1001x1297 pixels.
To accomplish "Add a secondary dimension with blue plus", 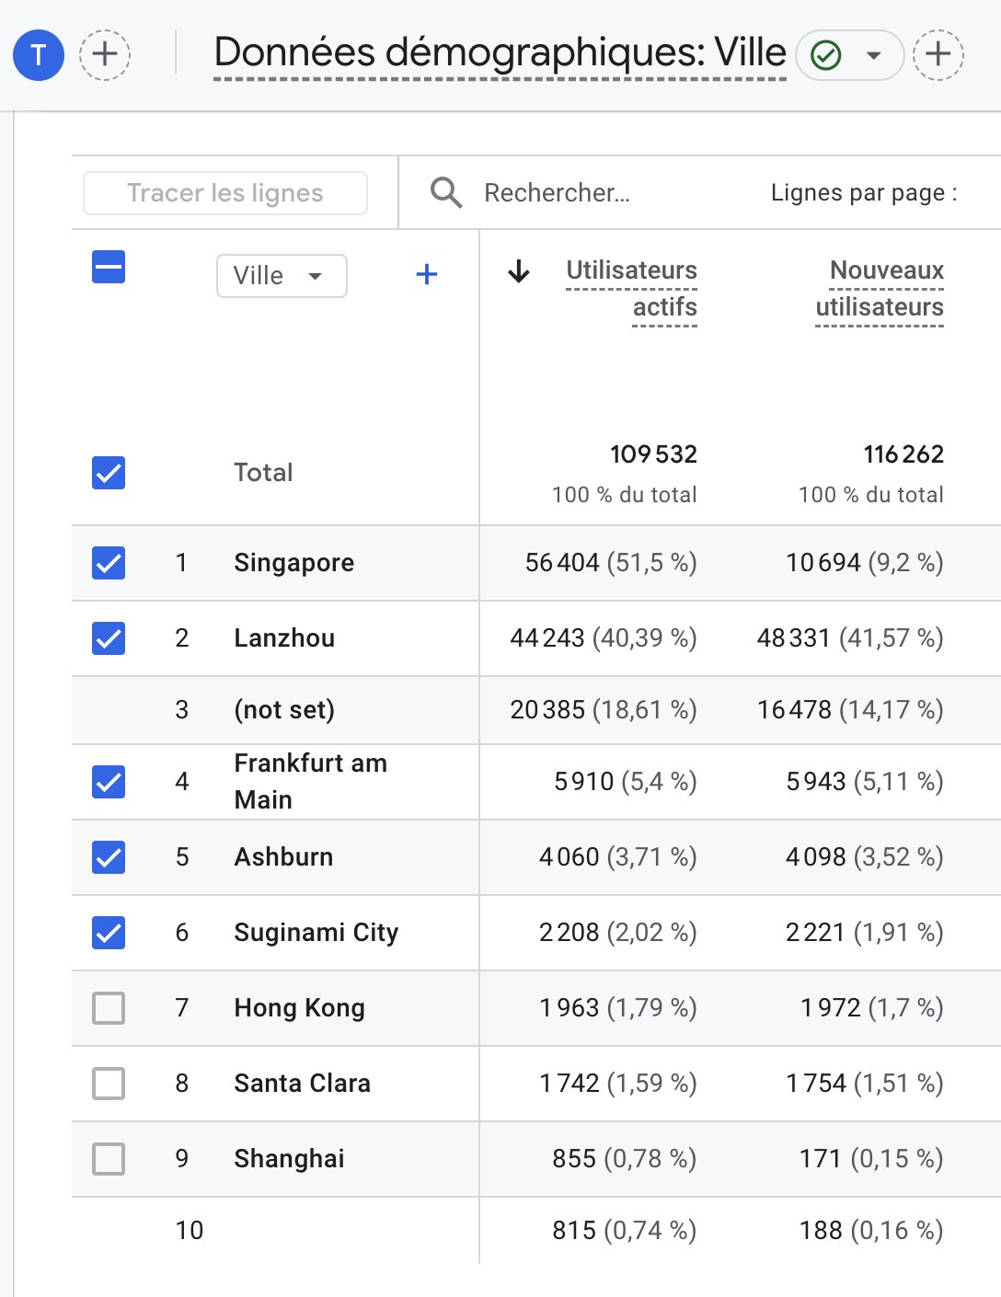I will [427, 275].
